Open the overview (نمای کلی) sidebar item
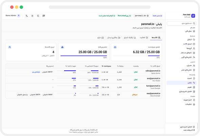 181,31
